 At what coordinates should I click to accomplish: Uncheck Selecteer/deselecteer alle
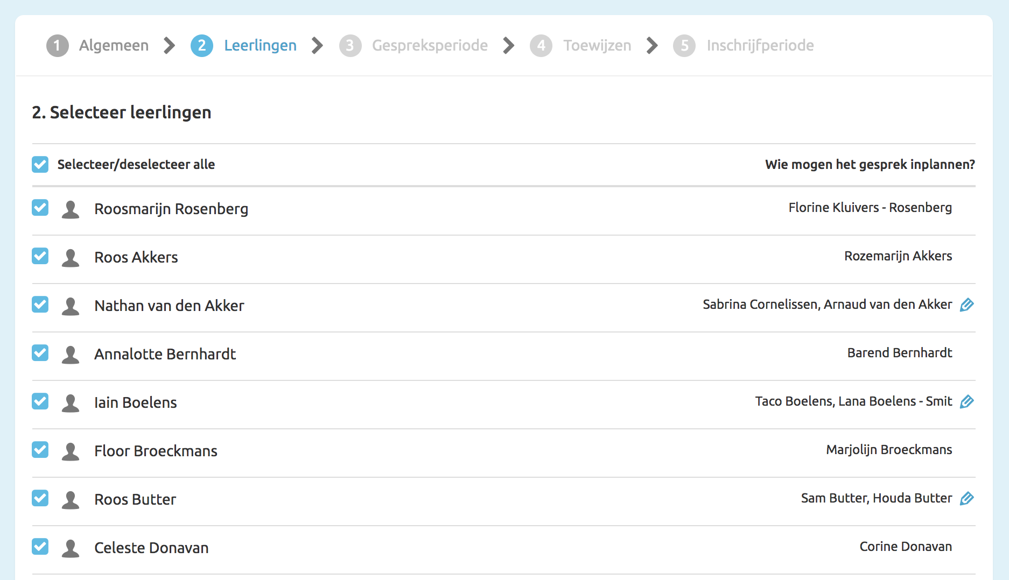click(x=40, y=164)
